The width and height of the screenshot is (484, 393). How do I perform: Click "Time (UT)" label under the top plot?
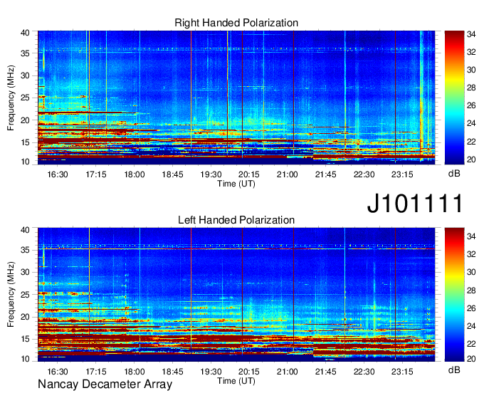236,184
